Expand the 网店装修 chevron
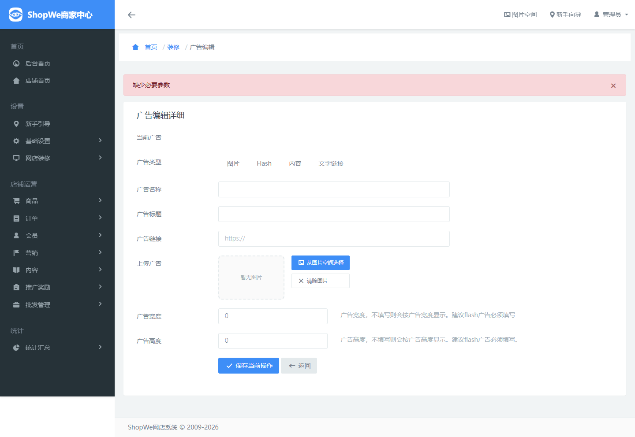The image size is (635, 437). (x=101, y=158)
